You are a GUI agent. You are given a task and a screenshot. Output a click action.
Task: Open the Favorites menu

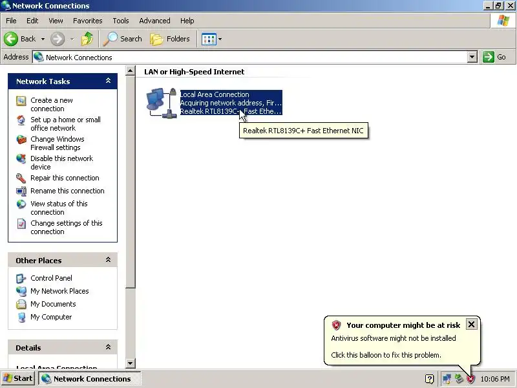pyautogui.click(x=88, y=21)
